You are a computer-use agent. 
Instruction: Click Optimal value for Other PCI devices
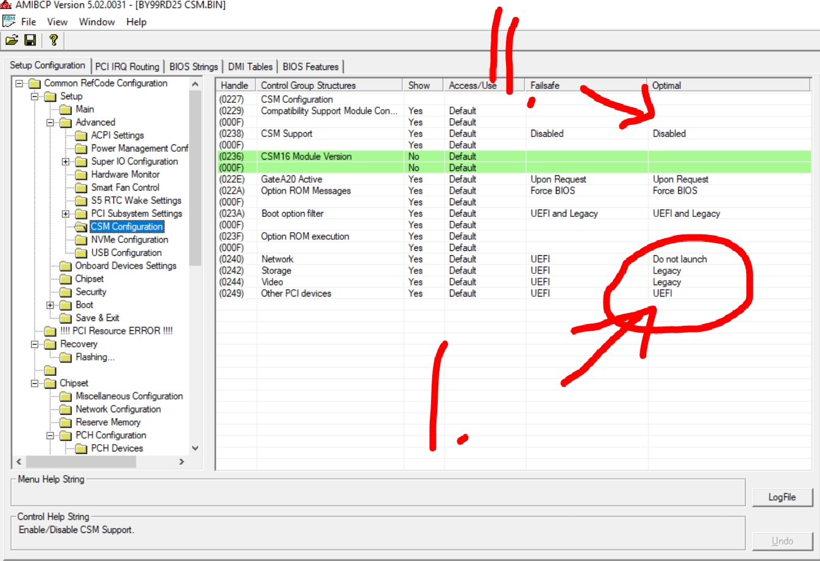(x=663, y=294)
